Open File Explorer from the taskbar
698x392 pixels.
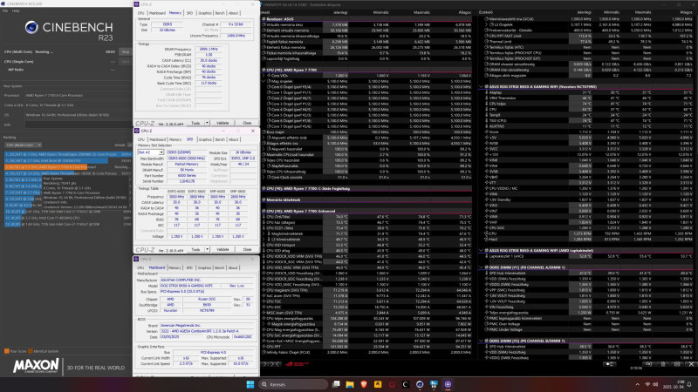[350, 384]
